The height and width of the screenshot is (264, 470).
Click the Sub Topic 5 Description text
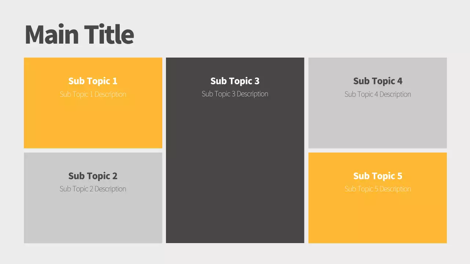pos(377,189)
